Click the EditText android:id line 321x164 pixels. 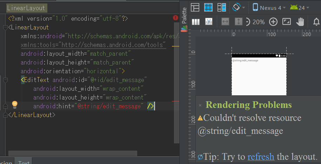84,80
